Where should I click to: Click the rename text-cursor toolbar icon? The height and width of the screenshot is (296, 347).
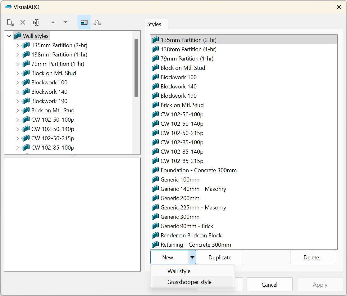coord(35,22)
